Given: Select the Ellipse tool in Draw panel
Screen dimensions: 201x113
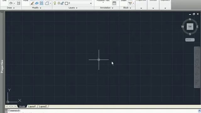Looking at the screenshot, I should click(x=11, y=3).
